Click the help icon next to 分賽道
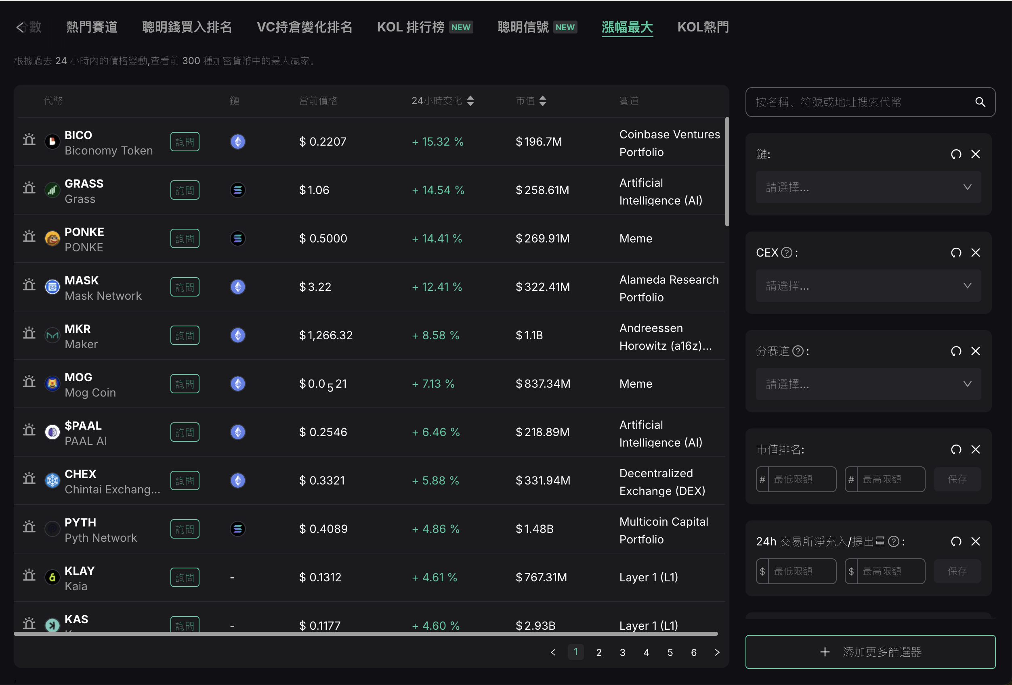The width and height of the screenshot is (1012, 685). (x=798, y=351)
